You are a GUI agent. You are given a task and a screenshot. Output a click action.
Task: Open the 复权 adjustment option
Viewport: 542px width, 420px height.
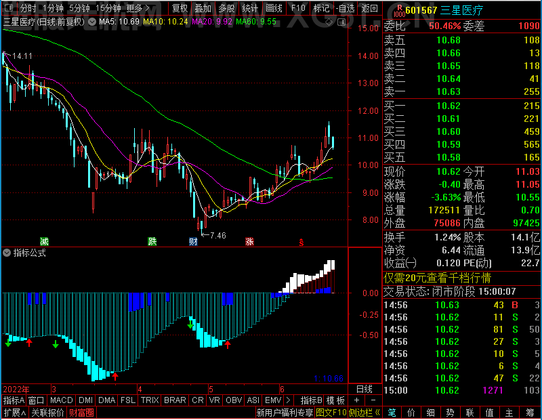click(180, 8)
